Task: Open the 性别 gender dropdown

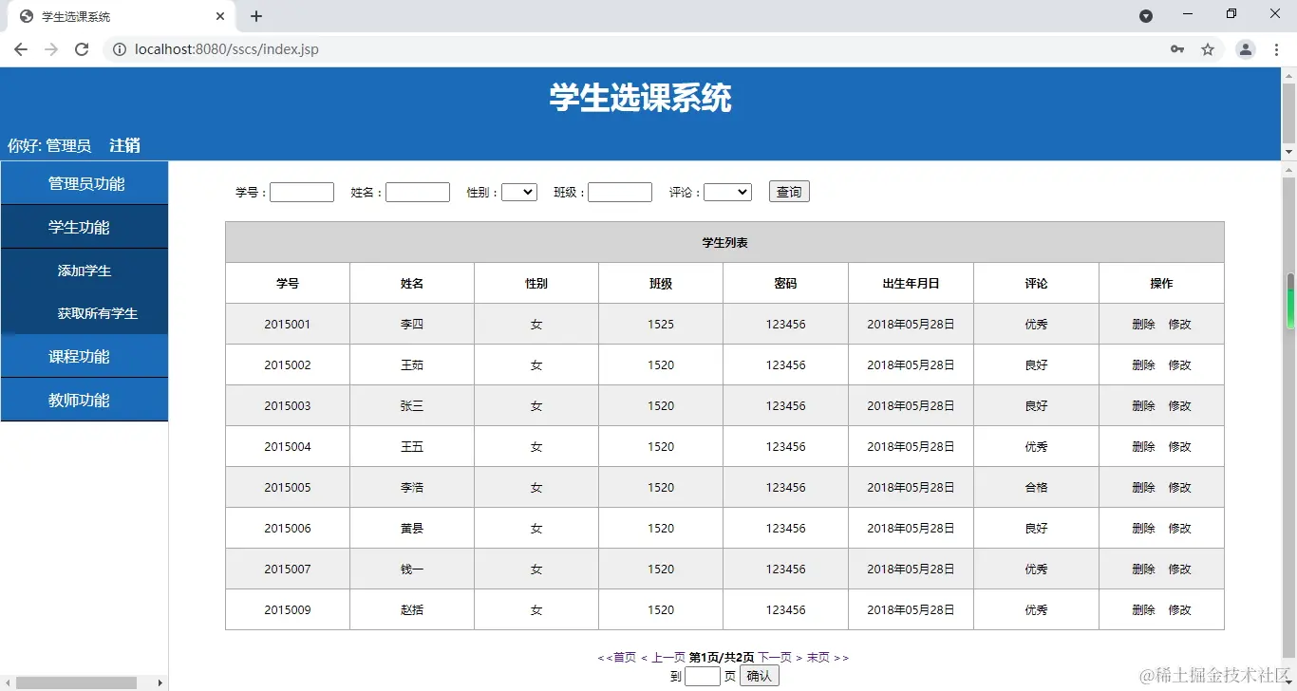Action: pos(518,191)
